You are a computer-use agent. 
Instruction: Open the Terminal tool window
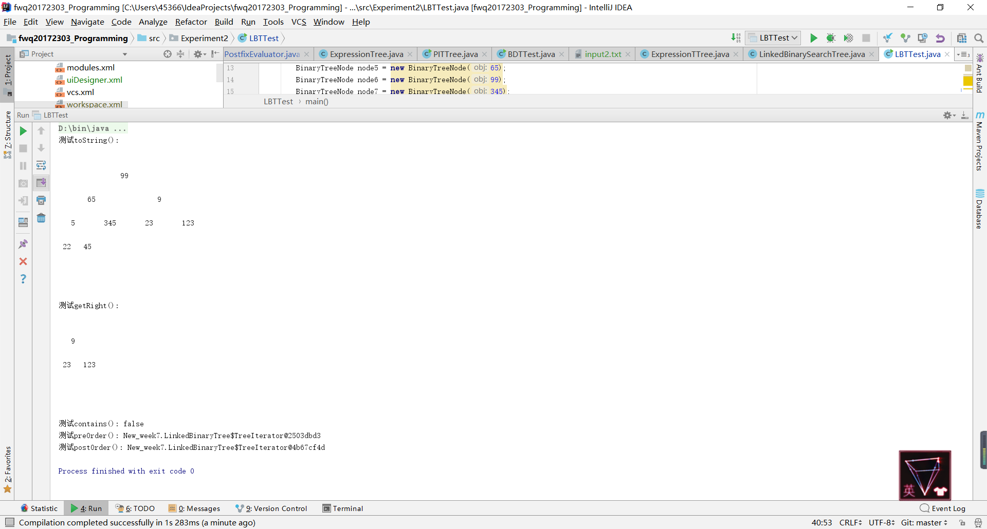[x=342, y=508]
